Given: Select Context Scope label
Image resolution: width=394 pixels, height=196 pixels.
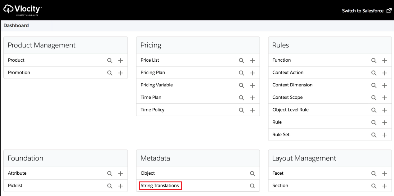Looking at the screenshot, I should [288, 97].
